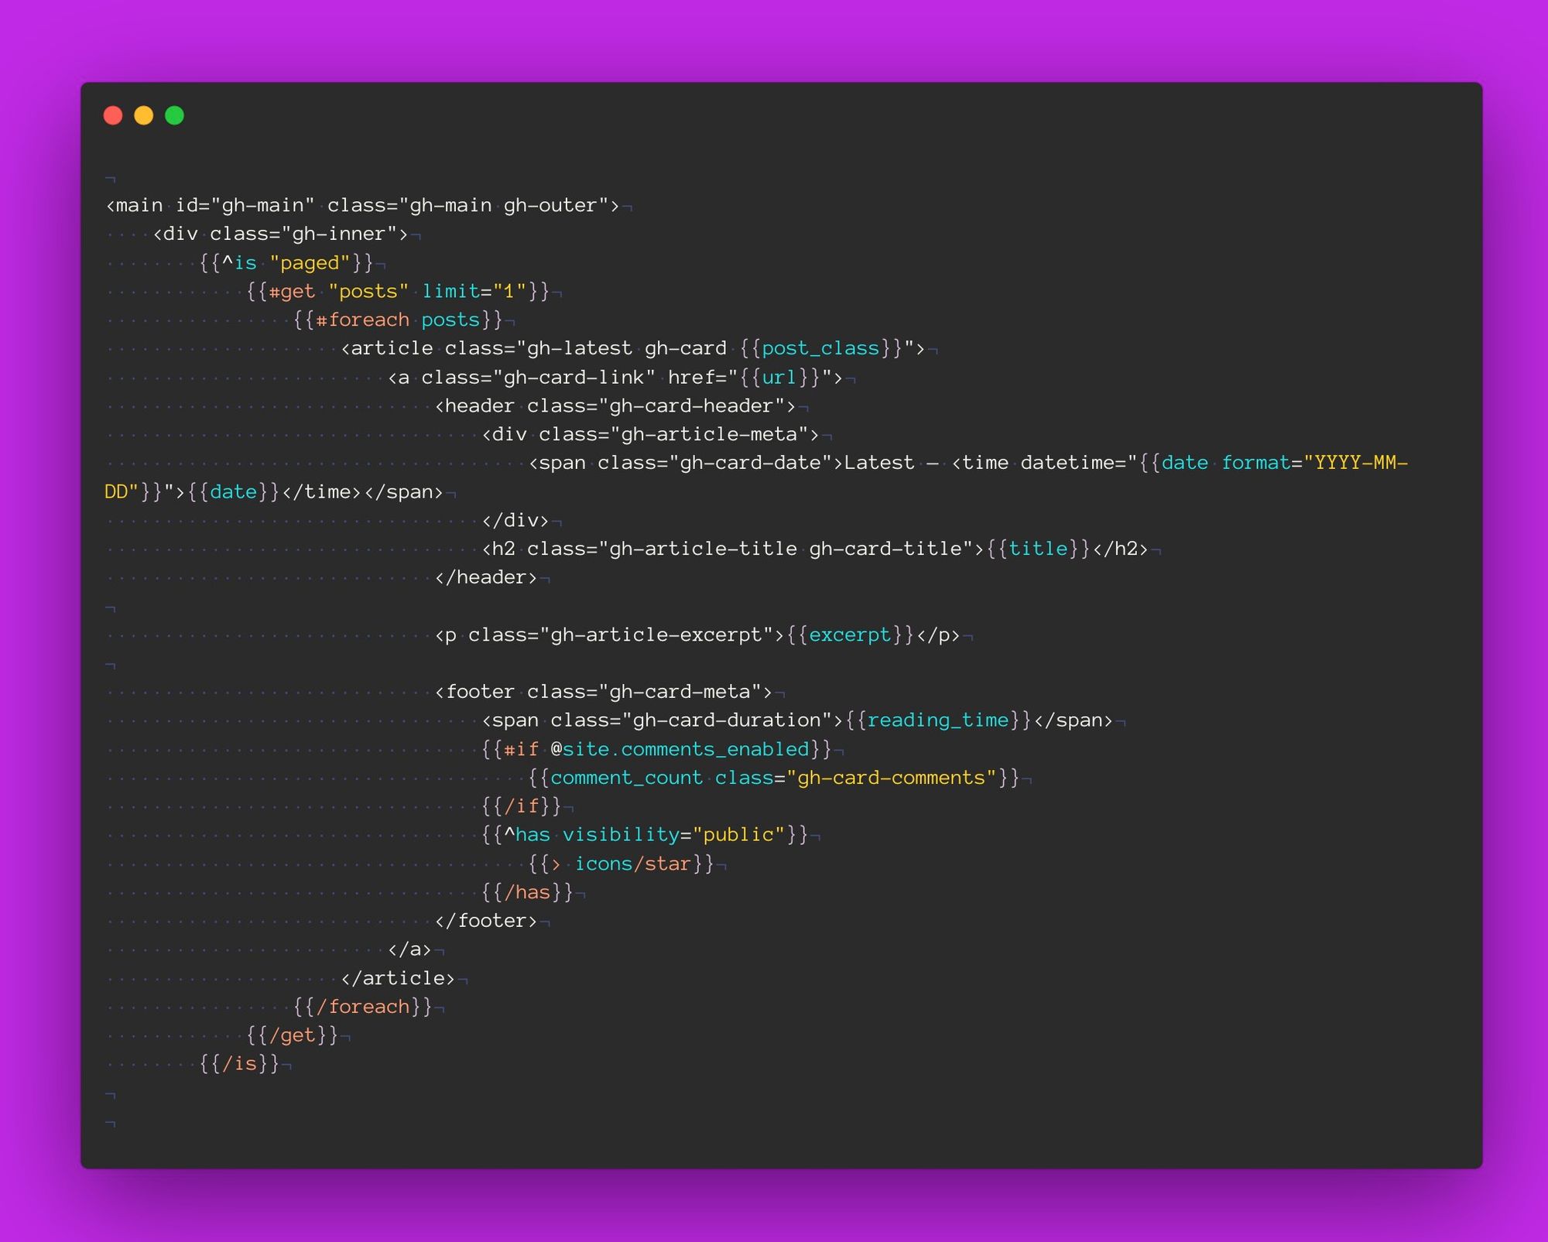Click the </footer> closing tag
The width and height of the screenshot is (1548, 1242).
click(x=485, y=921)
